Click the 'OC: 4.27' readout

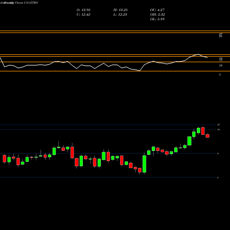pos(157,10)
